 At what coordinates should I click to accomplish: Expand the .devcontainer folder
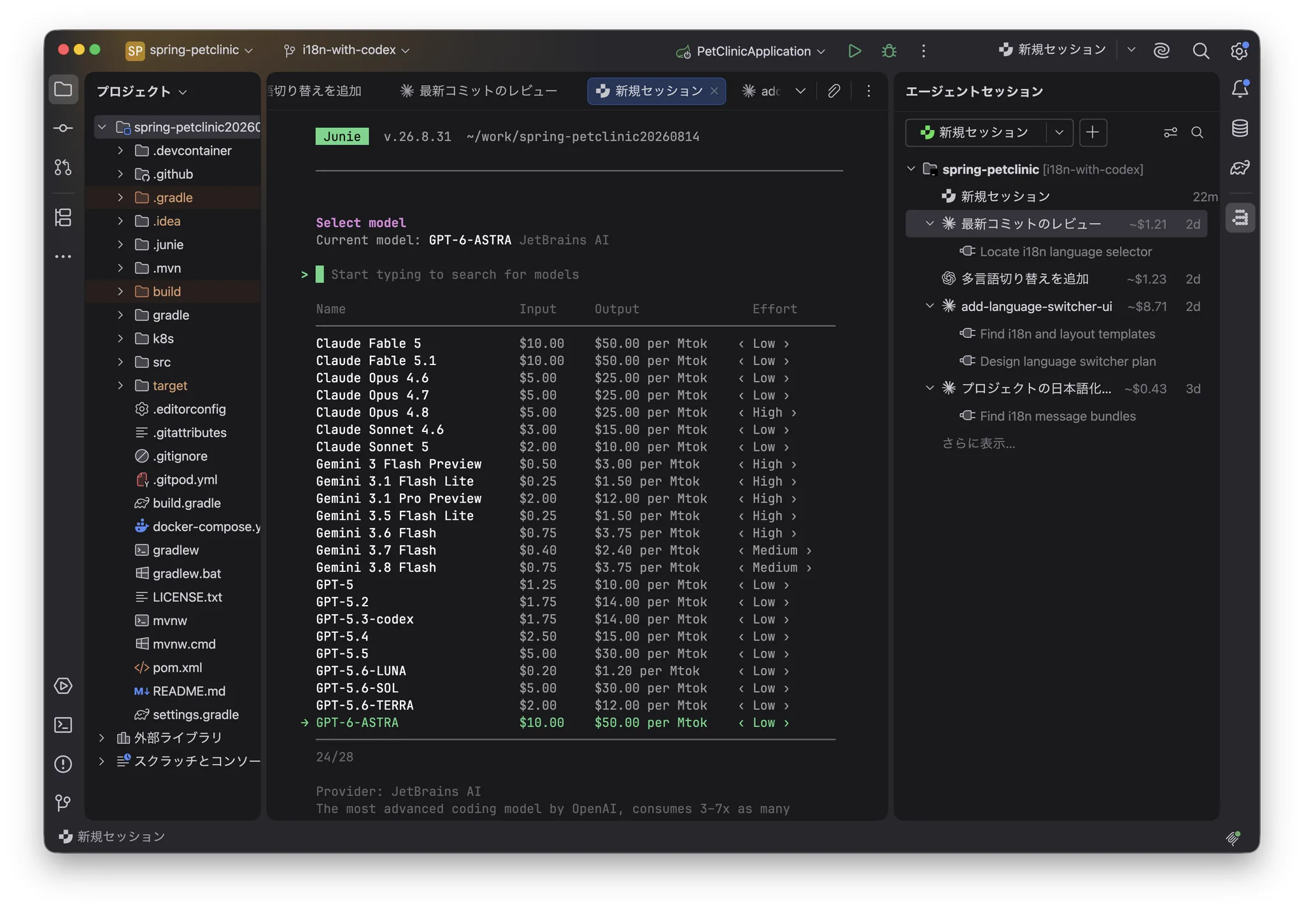click(x=120, y=151)
